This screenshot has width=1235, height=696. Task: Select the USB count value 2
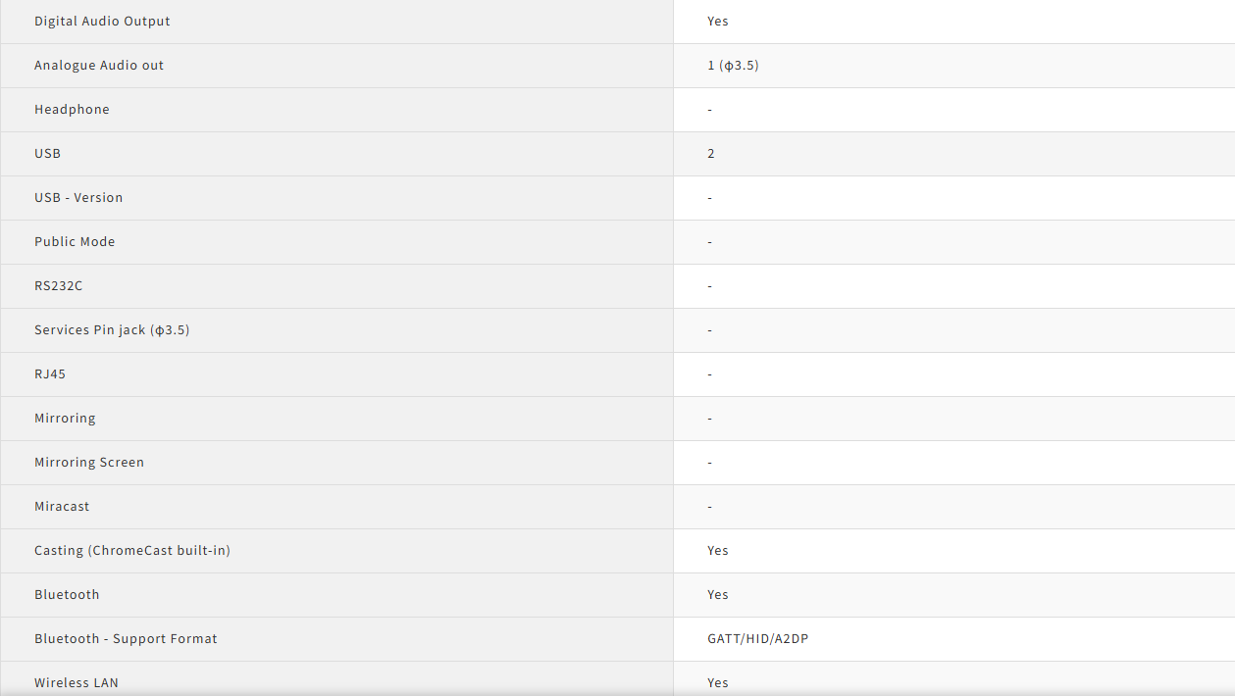click(x=711, y=154)
